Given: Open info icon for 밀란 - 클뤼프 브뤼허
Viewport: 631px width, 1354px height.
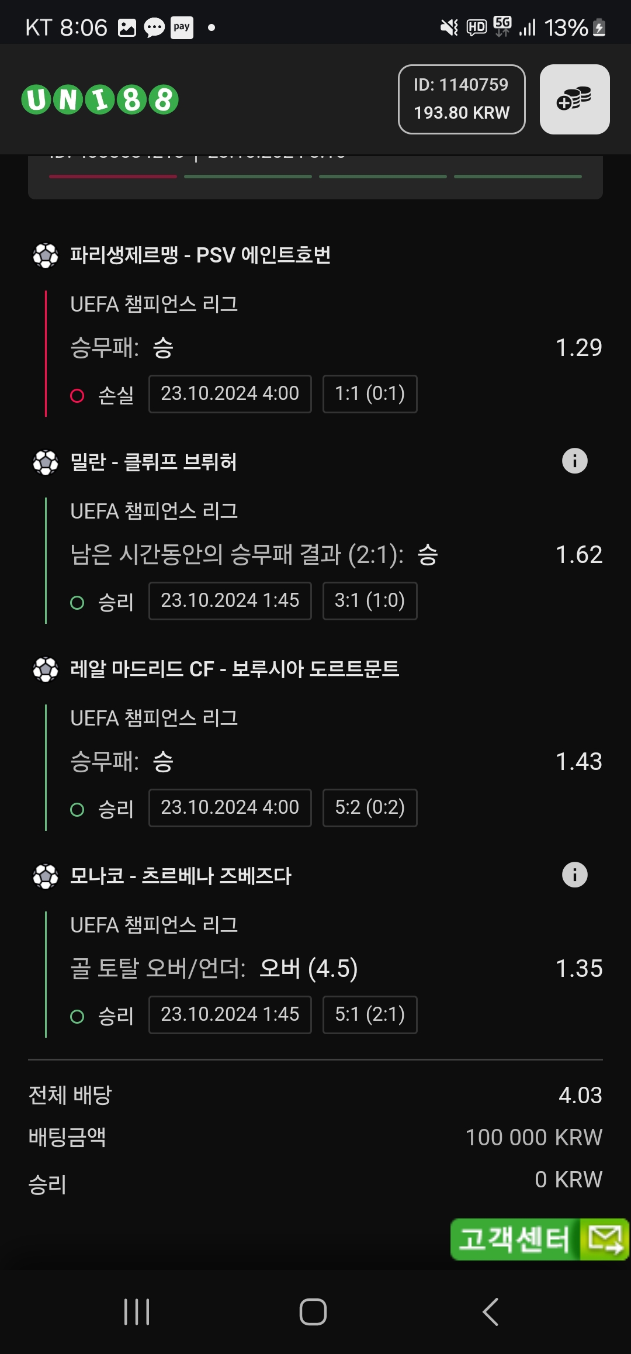Looking at the screenshot, I should pos(574,461).
